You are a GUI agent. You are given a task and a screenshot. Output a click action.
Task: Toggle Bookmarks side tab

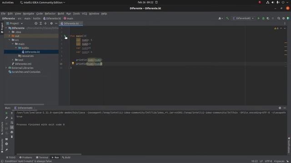coord(2,146)
